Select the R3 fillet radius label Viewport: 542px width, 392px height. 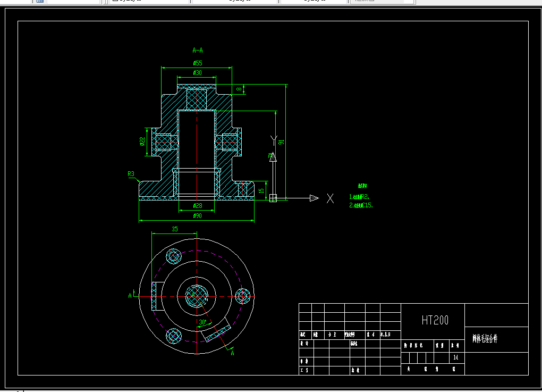coord(131,174)
